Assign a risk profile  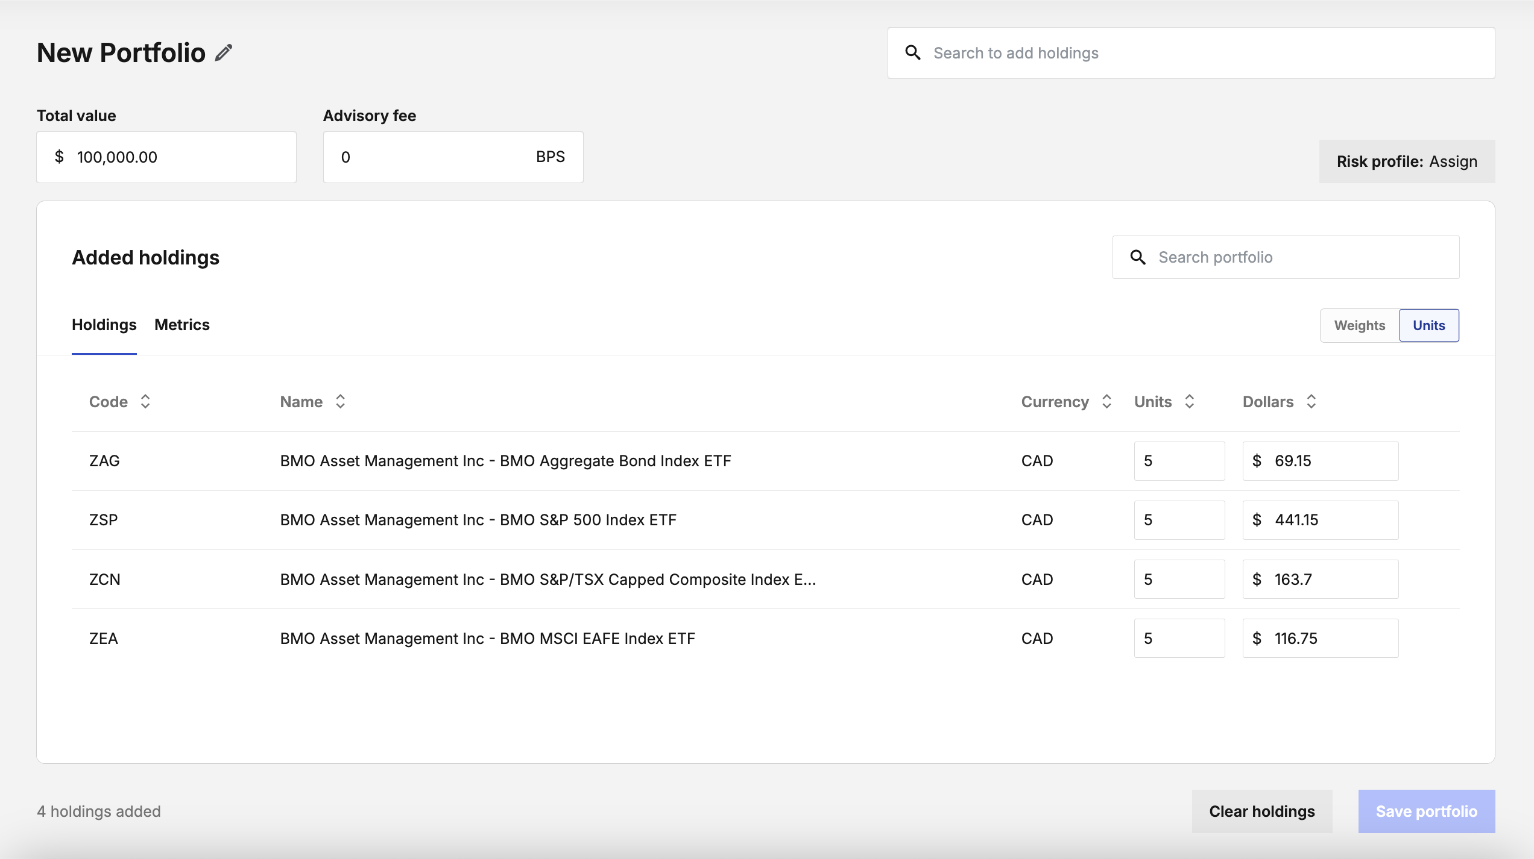(x=1407, y=161)
